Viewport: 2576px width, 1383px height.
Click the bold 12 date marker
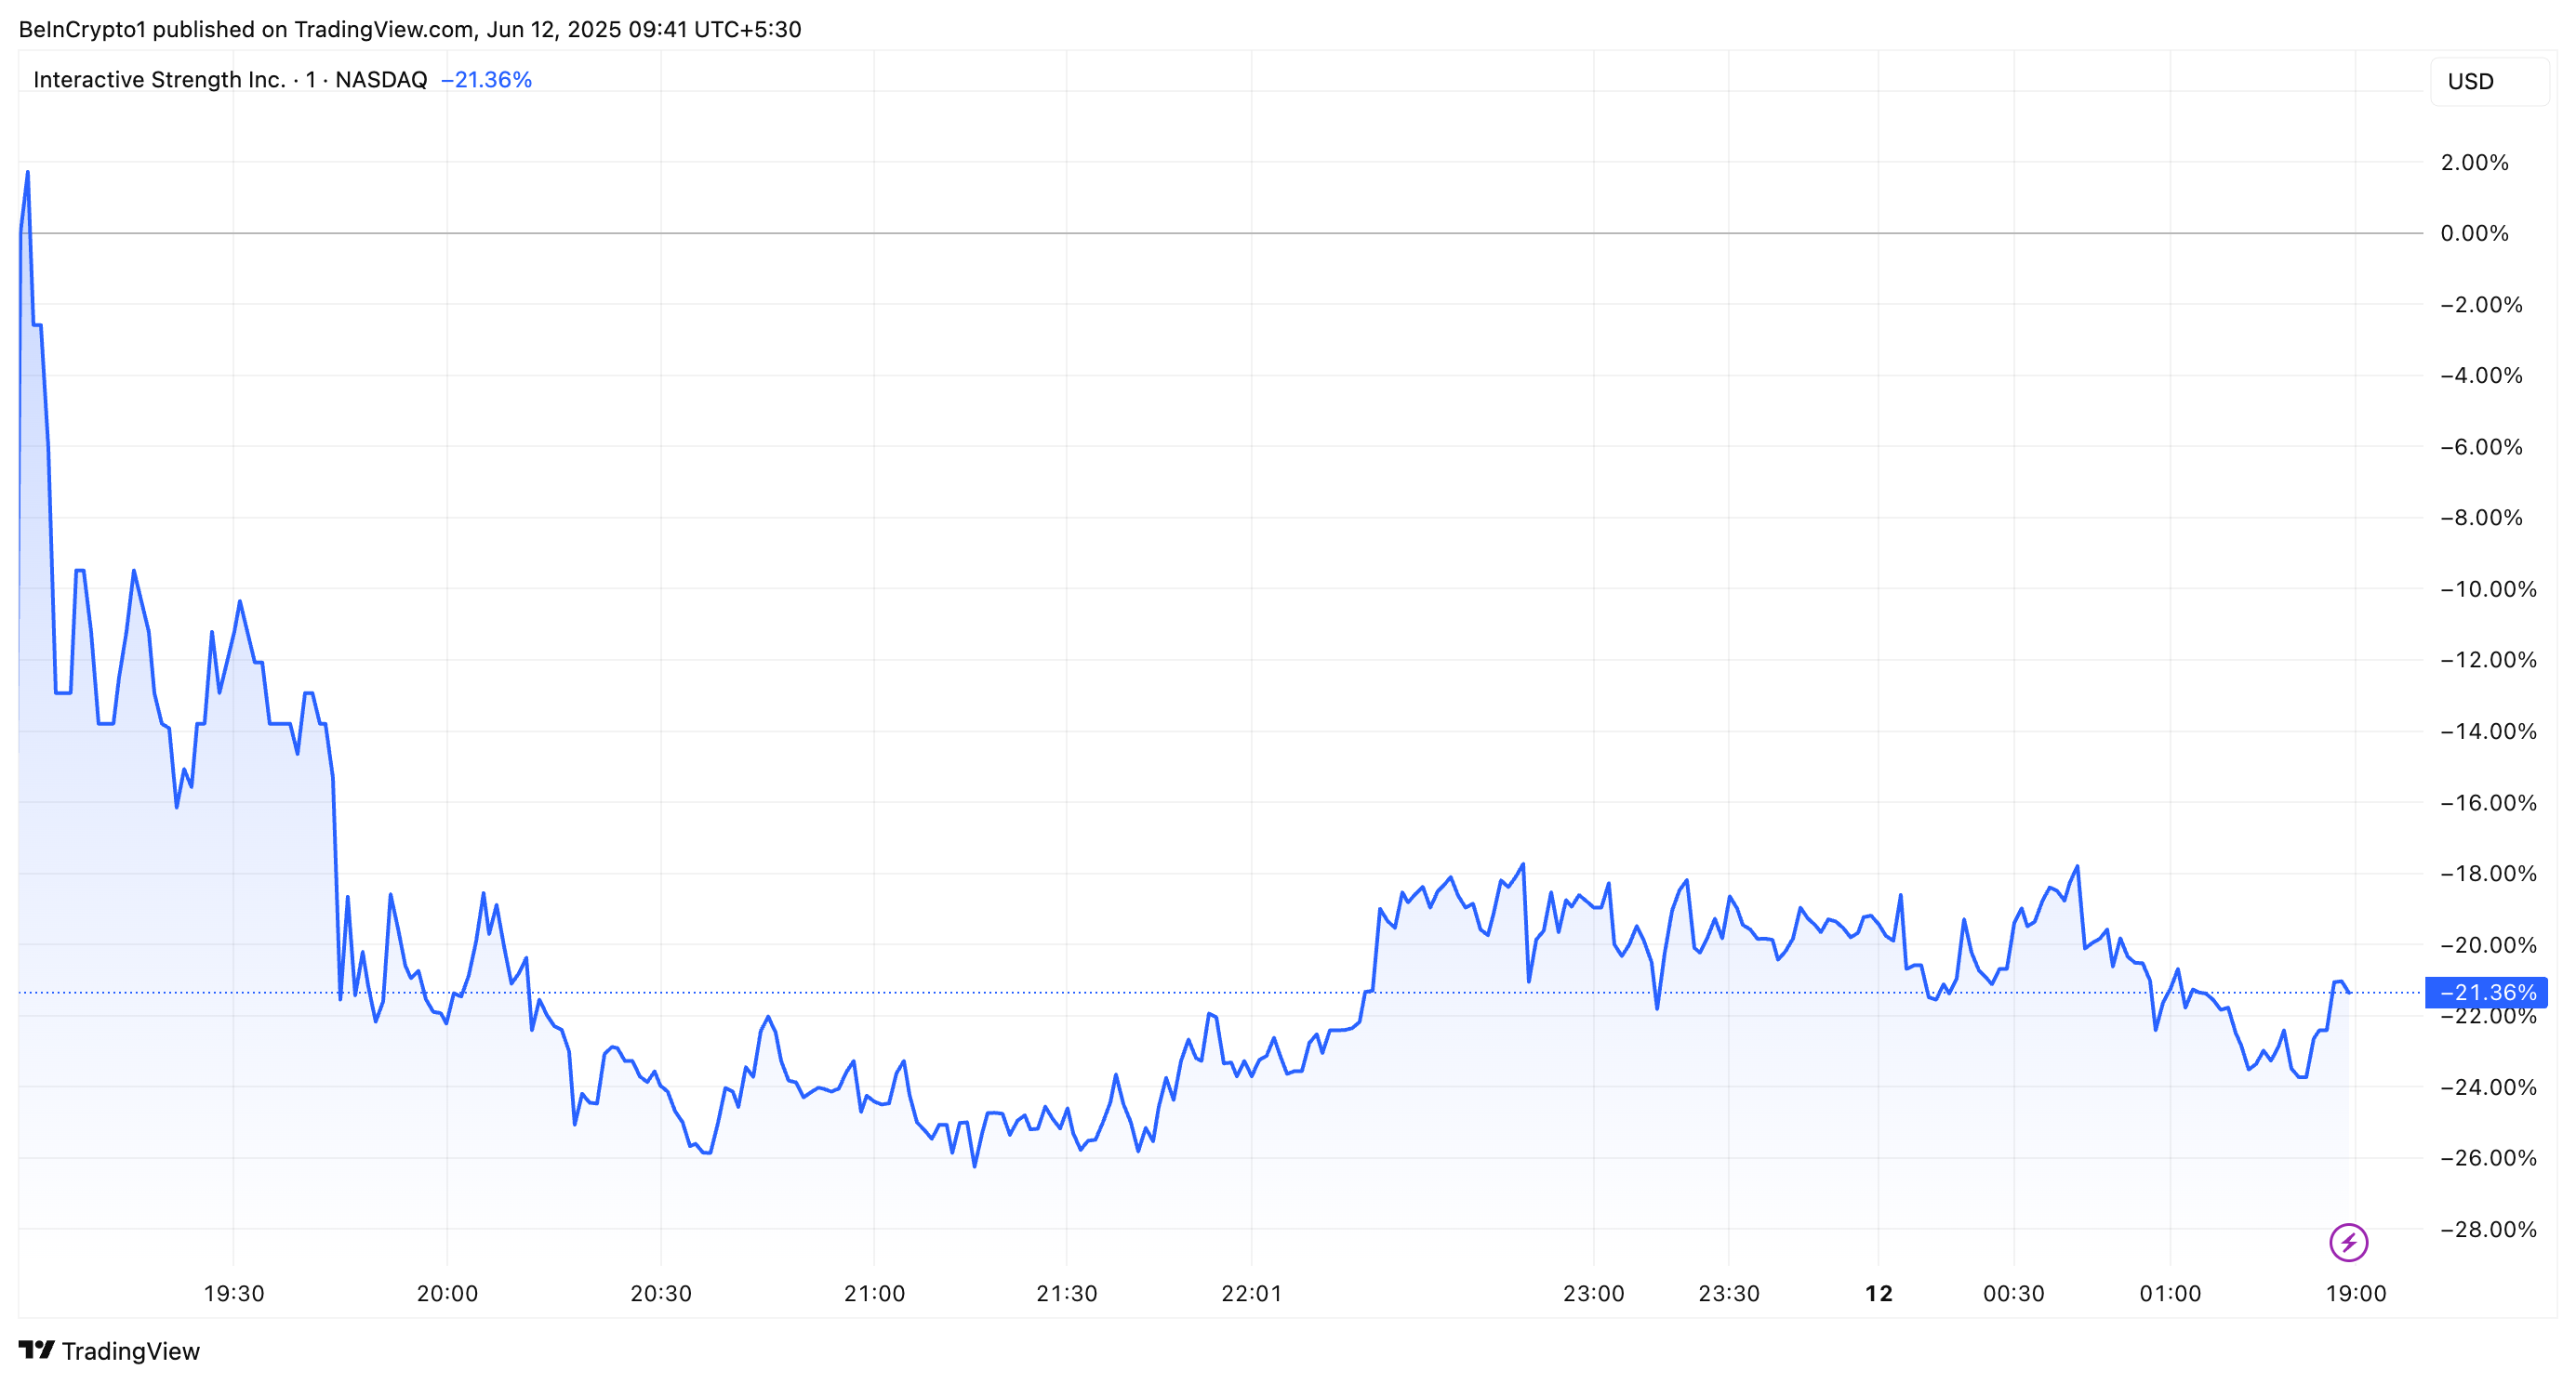click(x=1878, y=1293)
